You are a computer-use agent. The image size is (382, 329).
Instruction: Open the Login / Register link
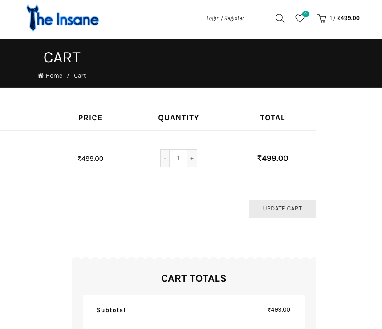coord(225,18)
